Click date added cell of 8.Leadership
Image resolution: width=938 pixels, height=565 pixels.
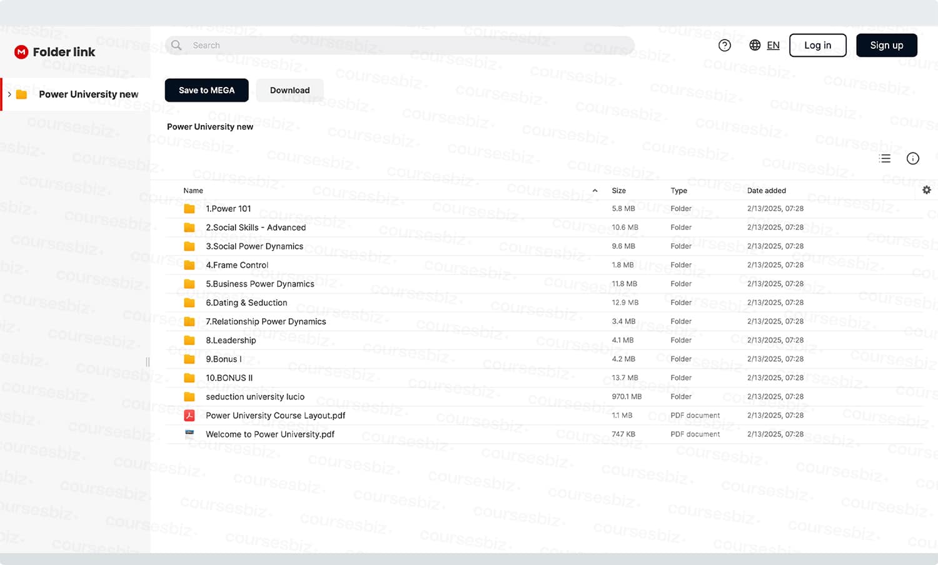coord(775,340)
